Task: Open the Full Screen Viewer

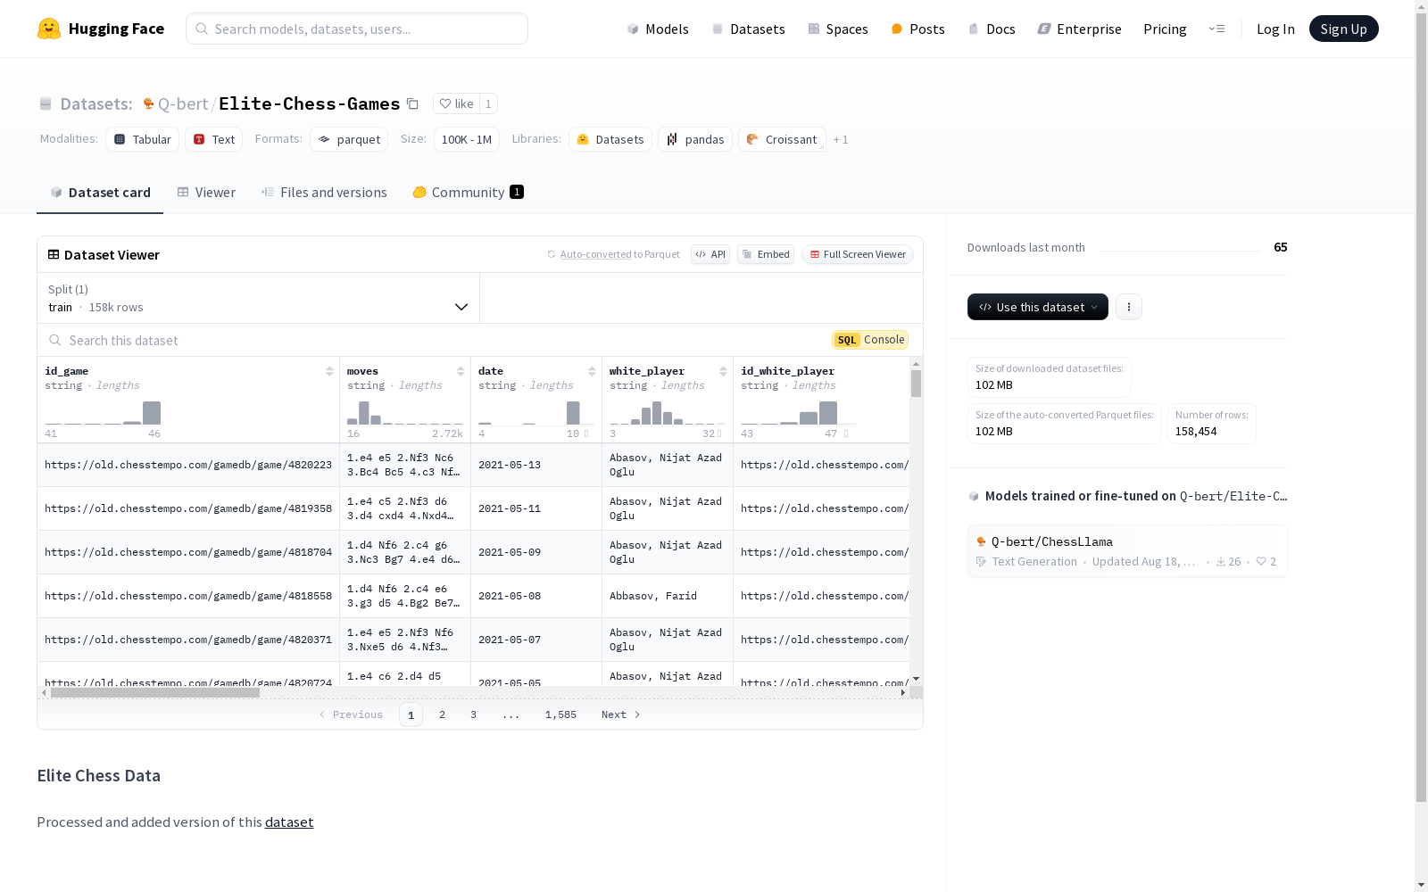Action: pyautogui.click(x=858, y=254)
